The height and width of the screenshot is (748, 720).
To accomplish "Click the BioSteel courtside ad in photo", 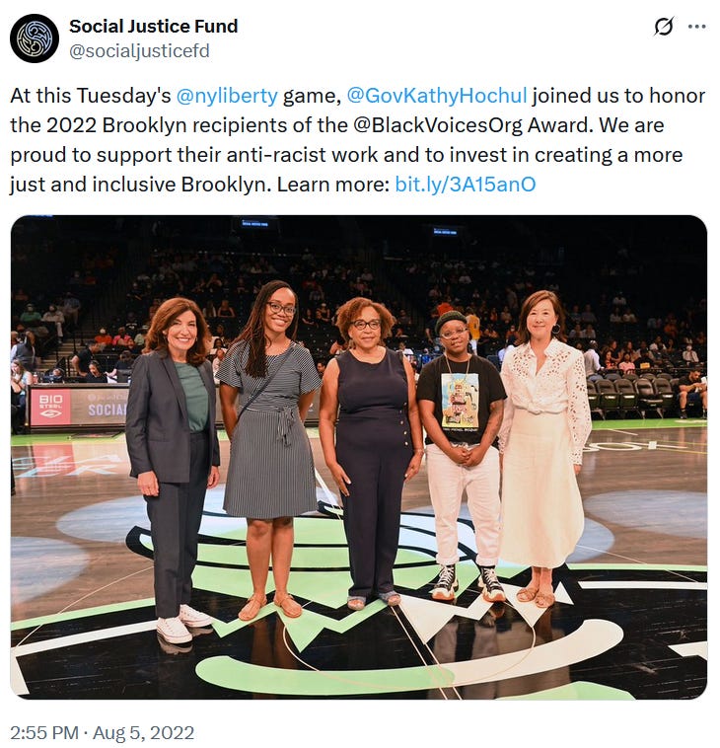I will click(50, 406).
